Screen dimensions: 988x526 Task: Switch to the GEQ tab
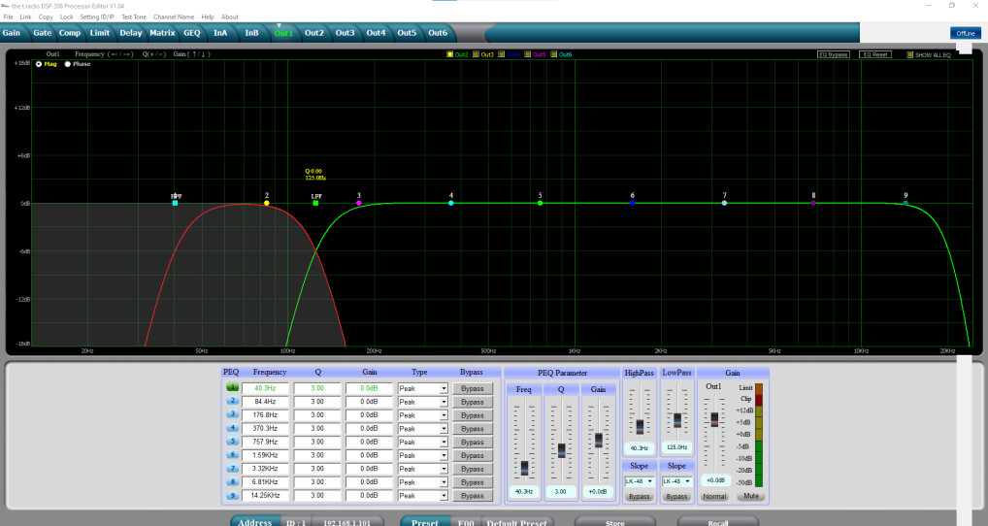(191, 33)
